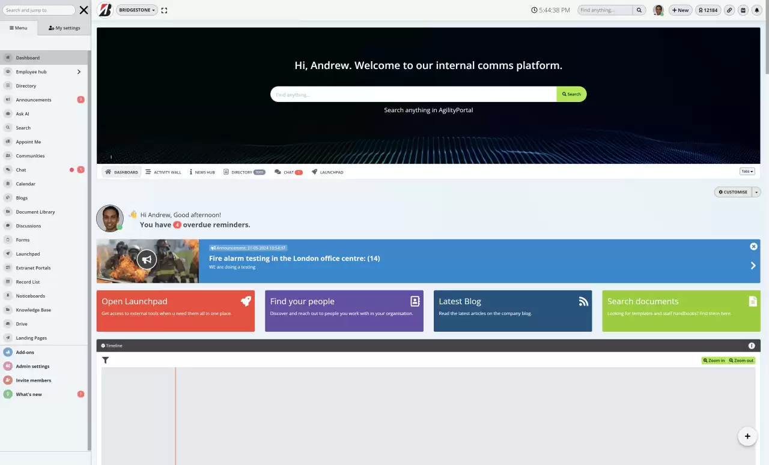Expand the Employee hub sidebar entry
769x465 pixels.
[x=78, y=71]
